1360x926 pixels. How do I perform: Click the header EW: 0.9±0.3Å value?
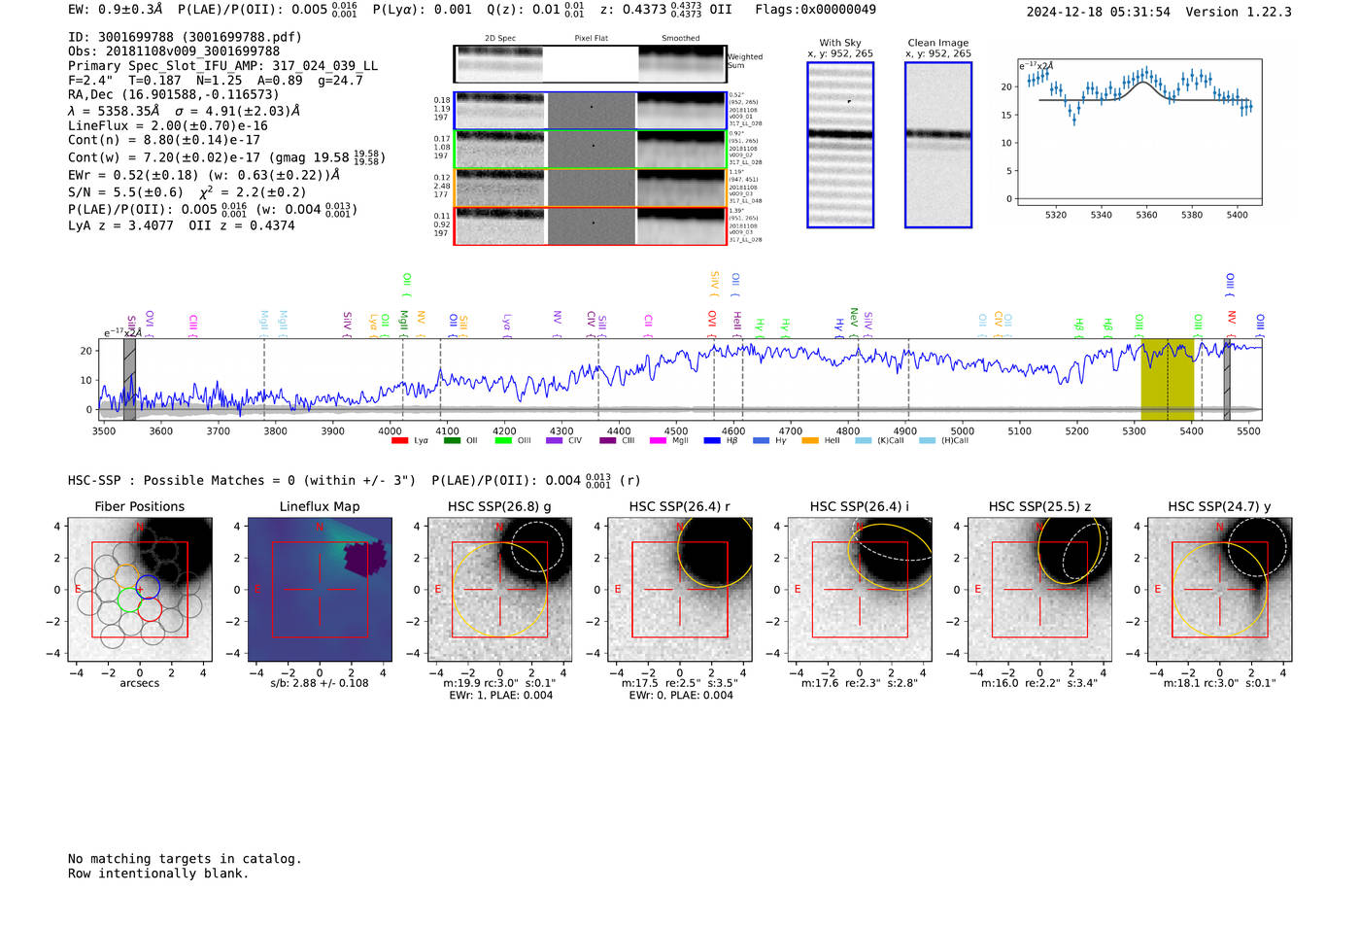coord(116,10)
